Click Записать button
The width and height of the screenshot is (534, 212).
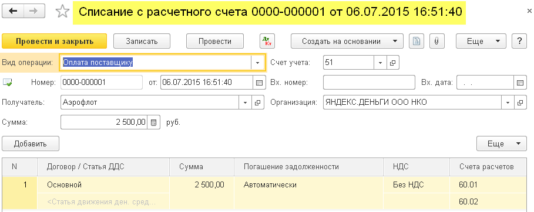point(142,41)
